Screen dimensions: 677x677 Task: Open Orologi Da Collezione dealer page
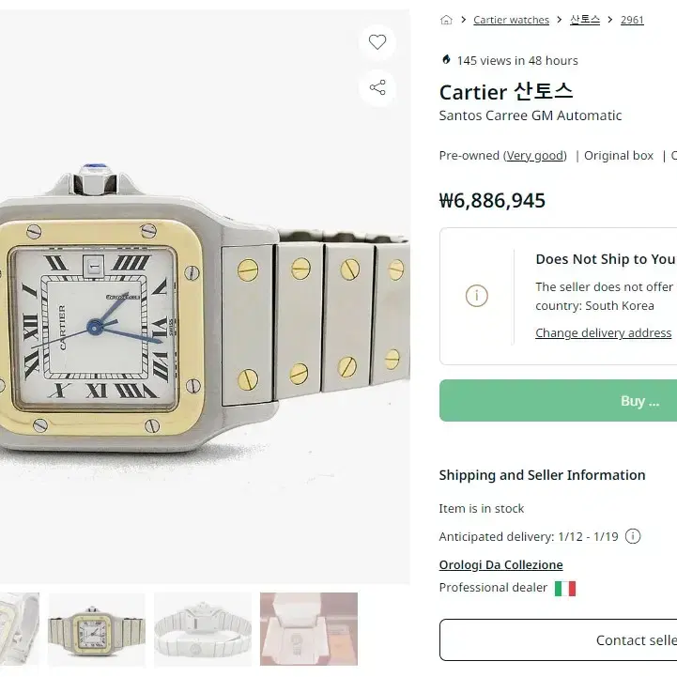point(500,564)
